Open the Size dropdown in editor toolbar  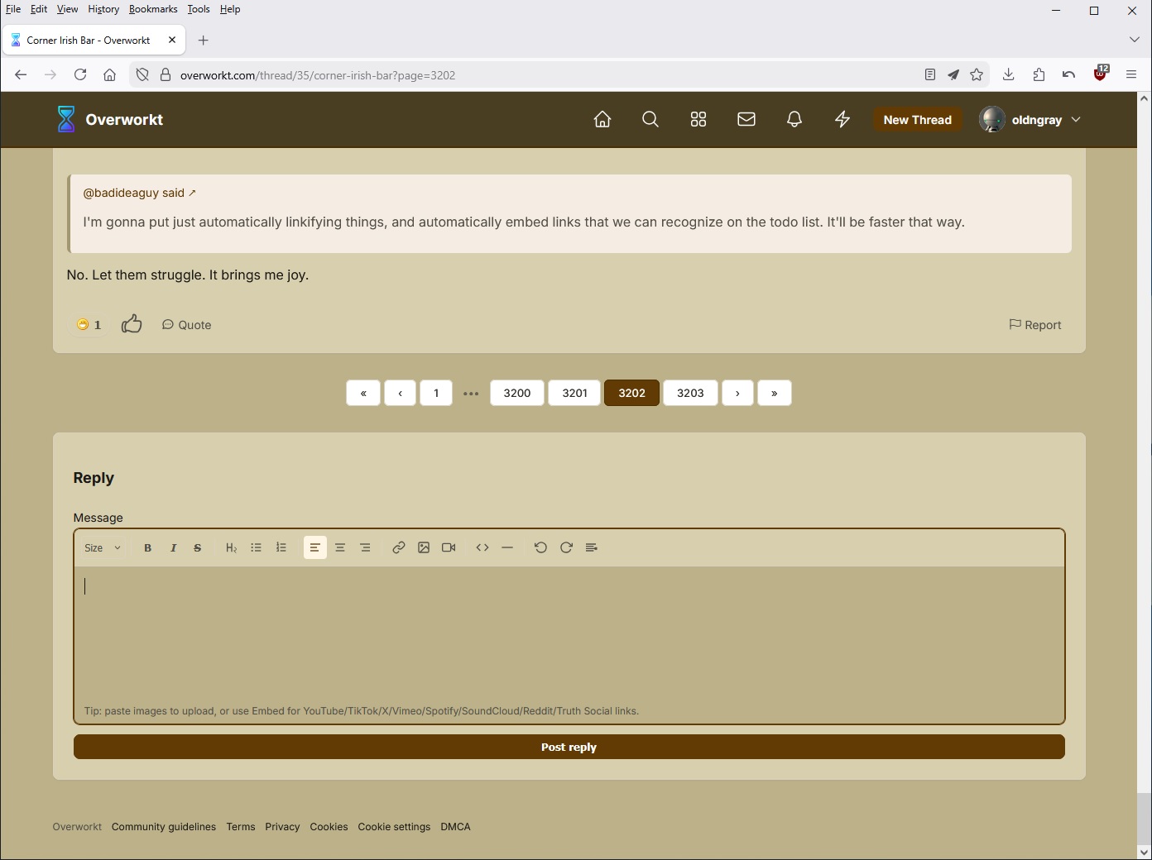103,547
